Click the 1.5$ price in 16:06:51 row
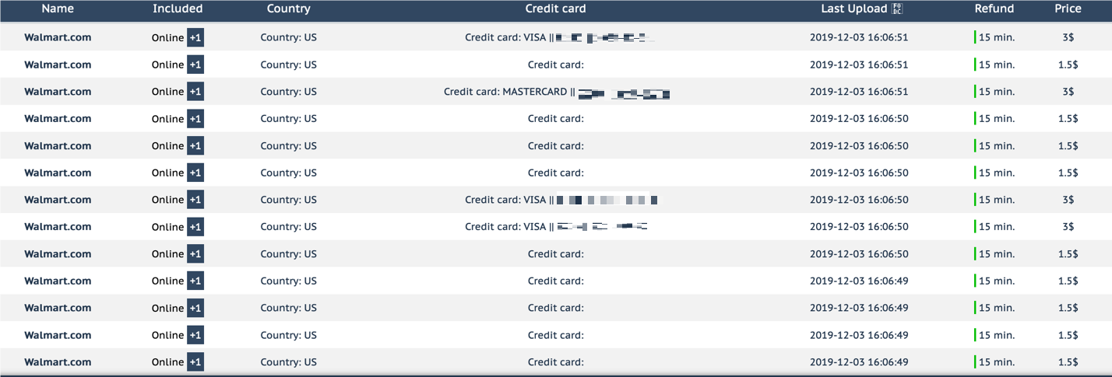The width and height of the screenshot is (1112, 377). point(1068,65)
